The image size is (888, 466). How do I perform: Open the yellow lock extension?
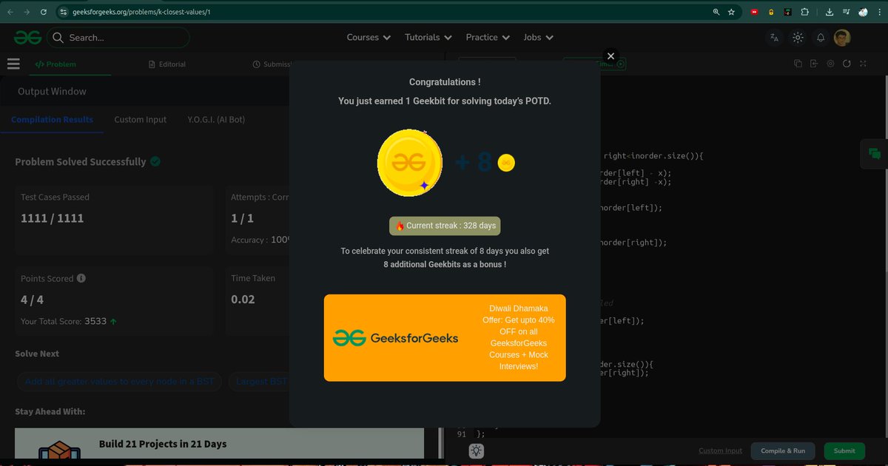(771, 12)
